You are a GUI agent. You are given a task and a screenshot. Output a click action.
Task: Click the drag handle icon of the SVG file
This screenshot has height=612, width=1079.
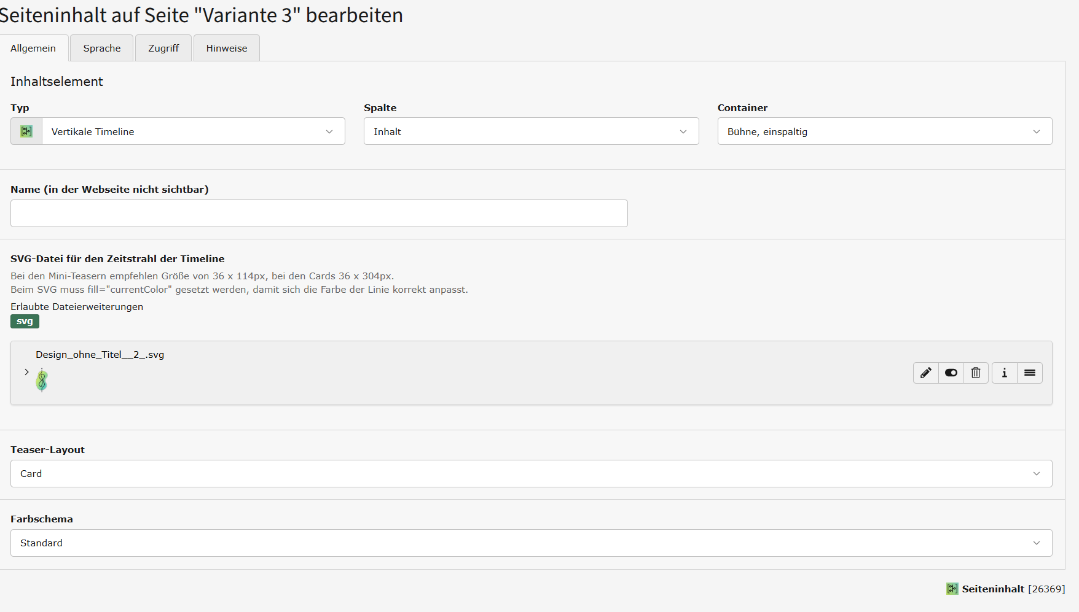[x=1030, y=373]
